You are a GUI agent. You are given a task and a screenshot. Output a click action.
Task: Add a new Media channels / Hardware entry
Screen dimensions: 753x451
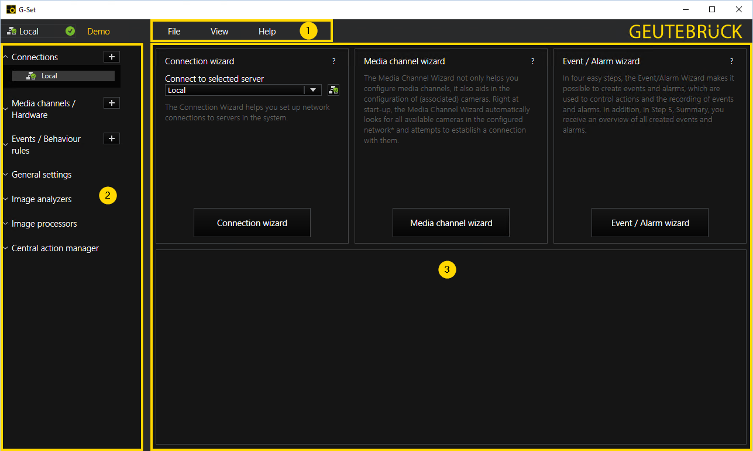tap(112, 103)
